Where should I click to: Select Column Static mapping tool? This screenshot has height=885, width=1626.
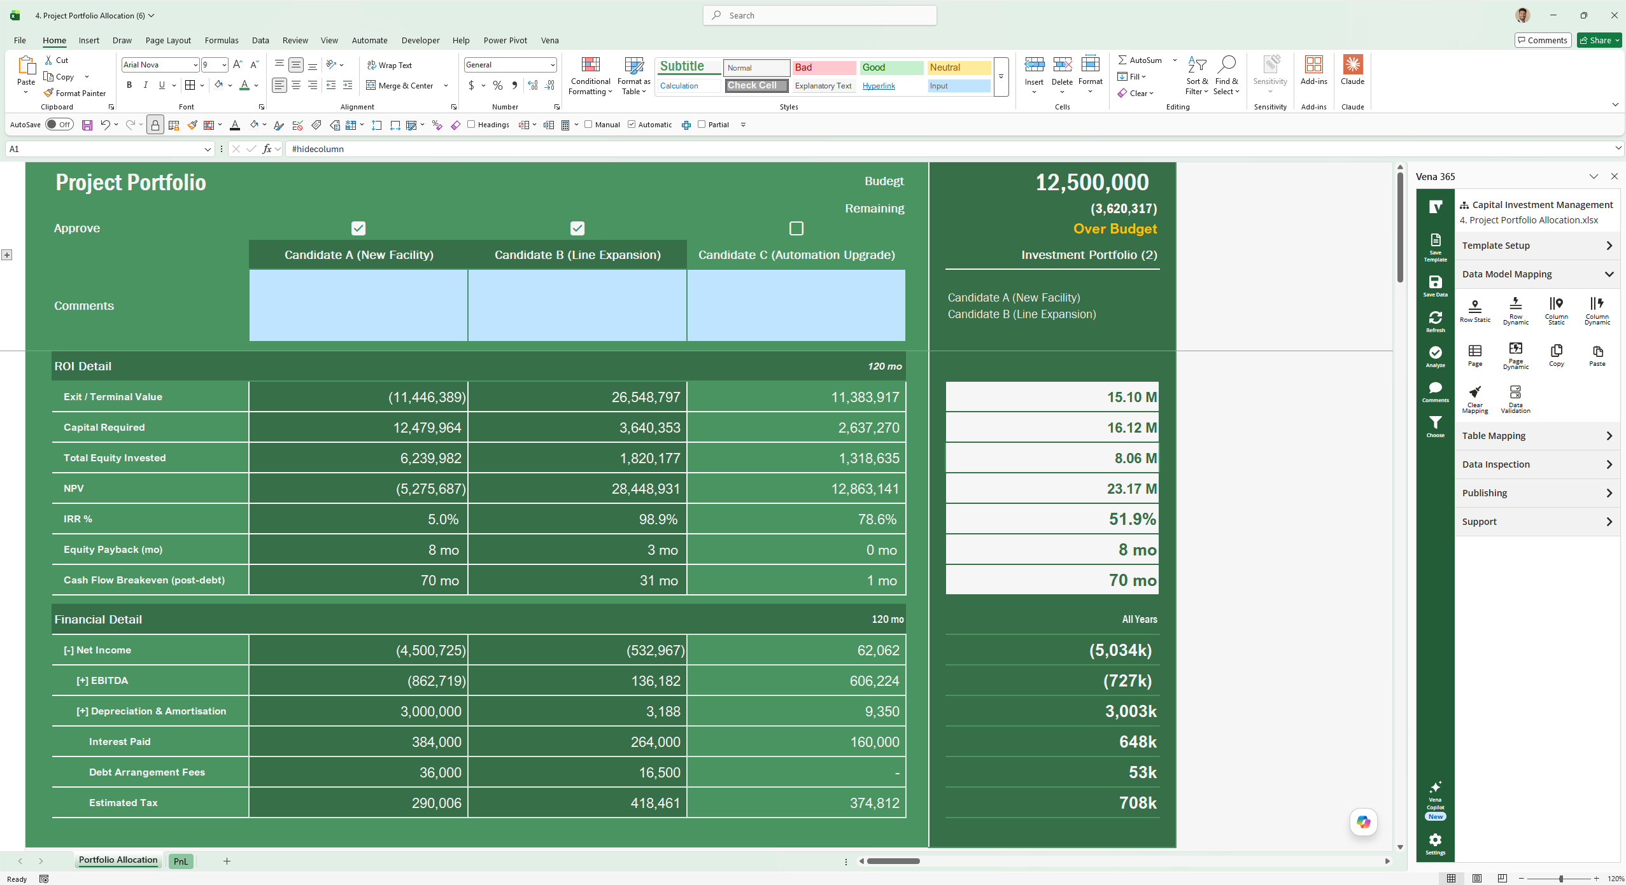click(x=1556, y=310)
